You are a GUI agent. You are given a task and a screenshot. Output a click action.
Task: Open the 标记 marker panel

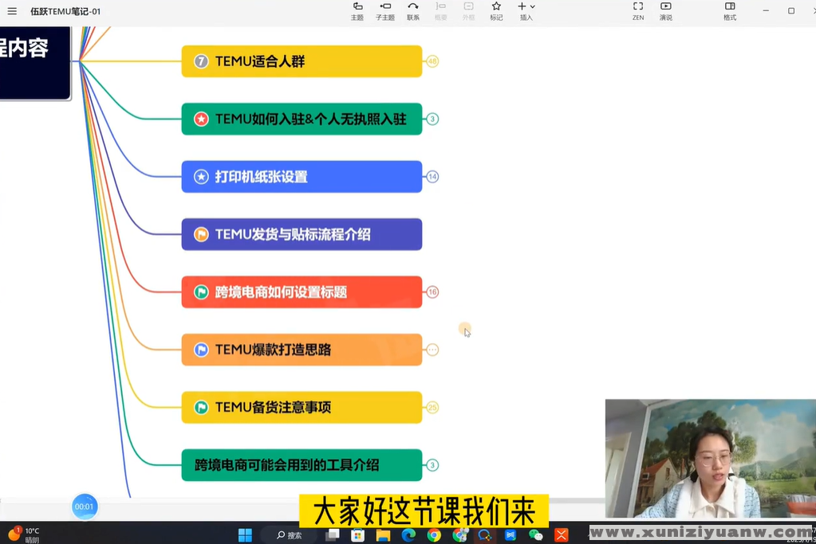coord(496,11)
